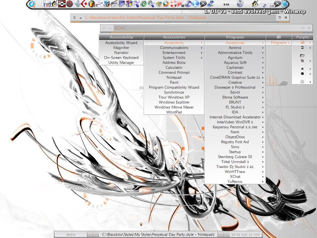This screenshot has height=238, width=317.
Task: Expand the Sony submenu arrow
Action: (263, 147)
